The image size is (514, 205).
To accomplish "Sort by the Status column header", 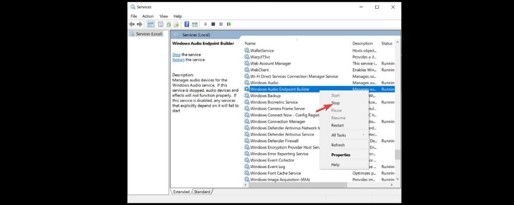I will point(387,44).
